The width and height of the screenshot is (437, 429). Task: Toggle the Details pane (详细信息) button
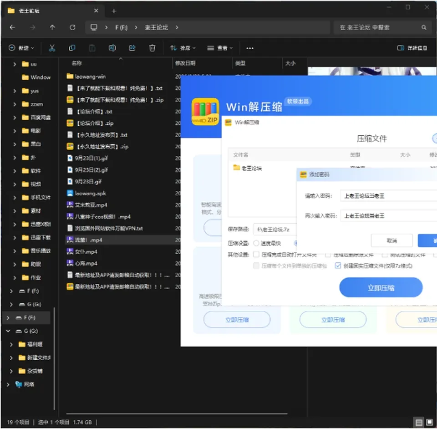pos(412,48)
